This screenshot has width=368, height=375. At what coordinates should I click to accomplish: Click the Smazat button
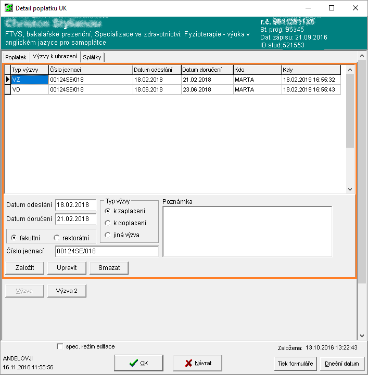(x=109, y=267)
